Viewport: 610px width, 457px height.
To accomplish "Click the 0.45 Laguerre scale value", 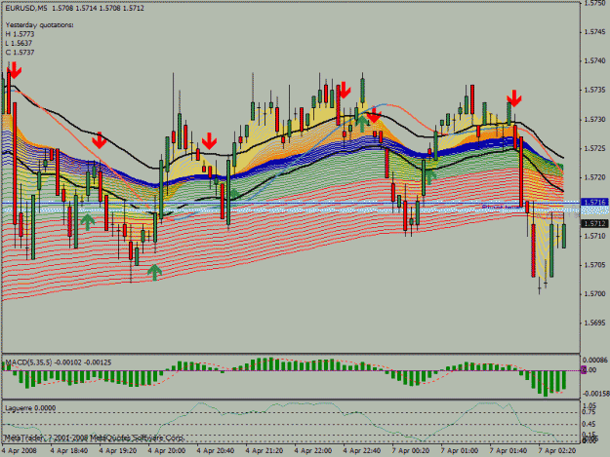I will [x=590, y=424].
